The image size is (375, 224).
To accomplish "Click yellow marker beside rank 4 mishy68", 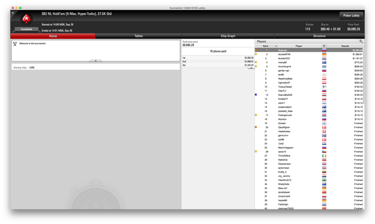I will pyautogui.click(x=256, y=62).
